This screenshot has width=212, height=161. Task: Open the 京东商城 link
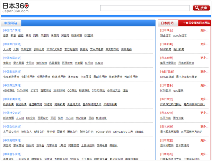[x=19, y=146]
